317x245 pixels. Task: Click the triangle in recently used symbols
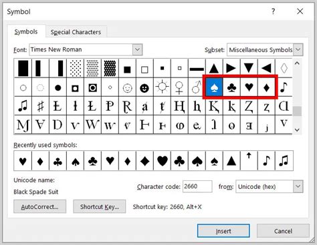231,161
